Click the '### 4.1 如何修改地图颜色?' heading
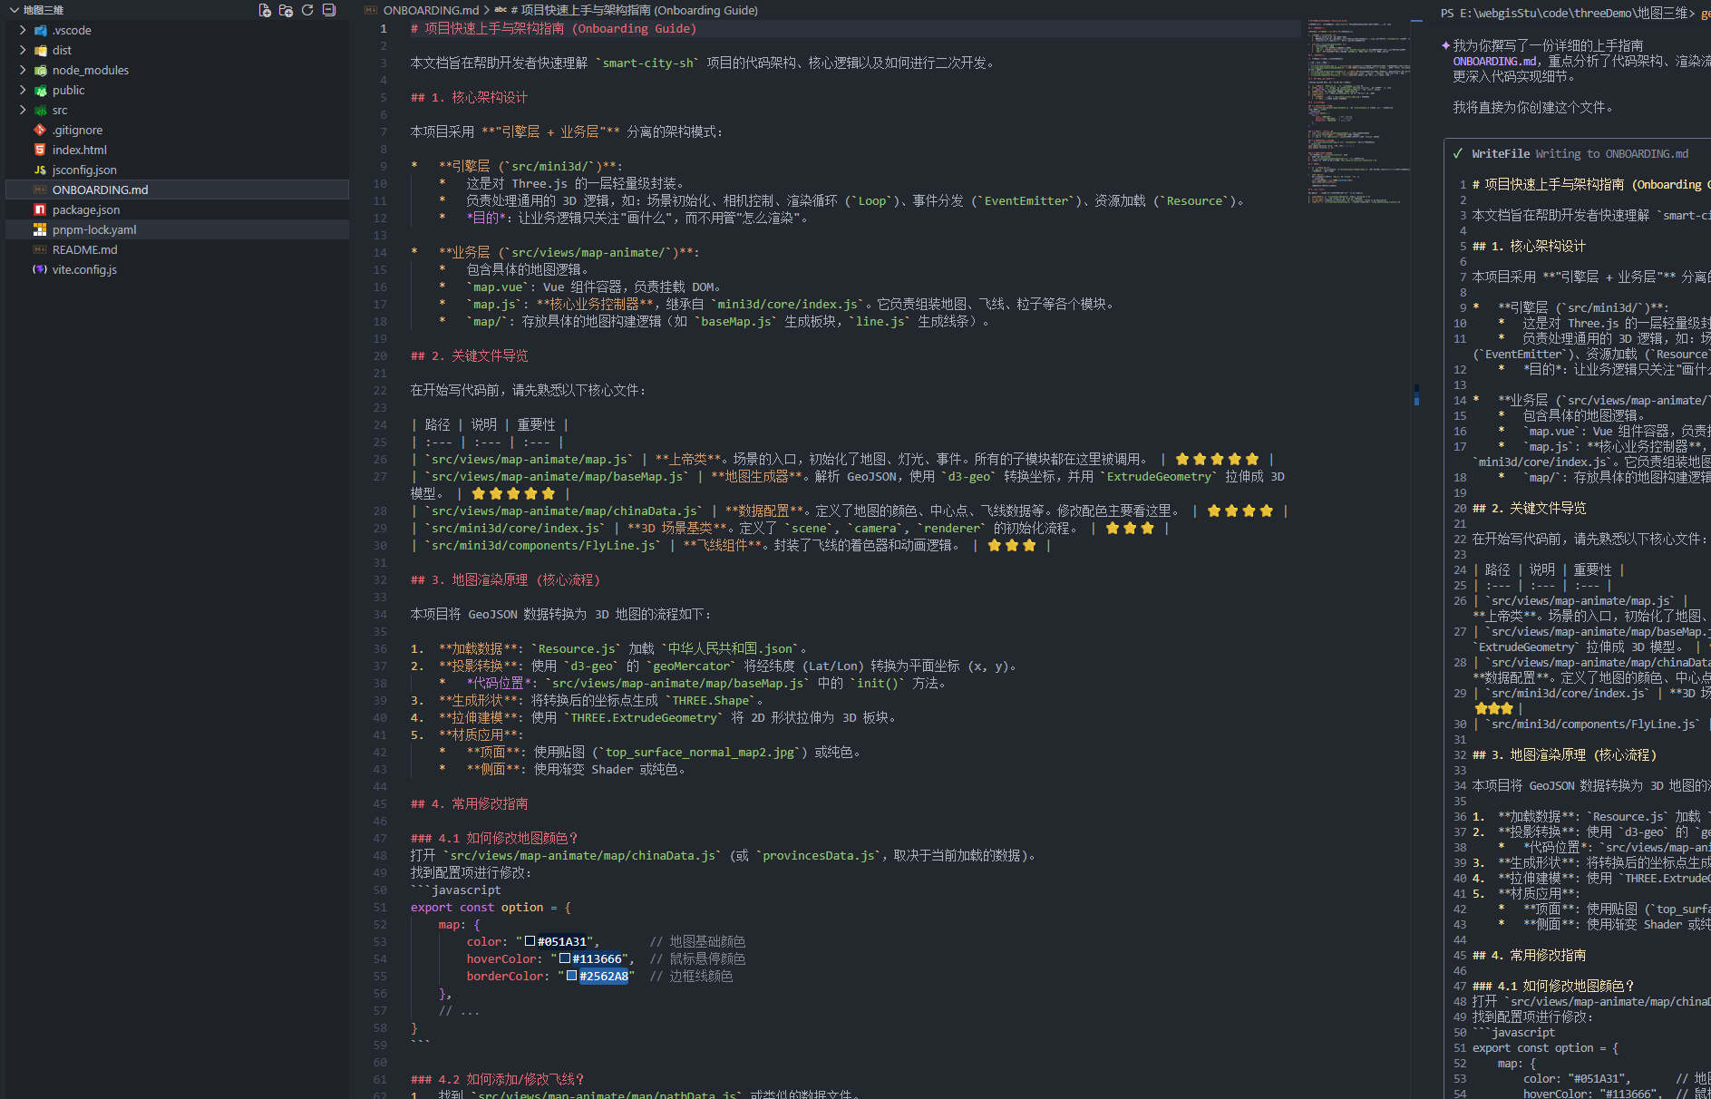Screen dimensions: 1711x1099 (x=494, y=838)
